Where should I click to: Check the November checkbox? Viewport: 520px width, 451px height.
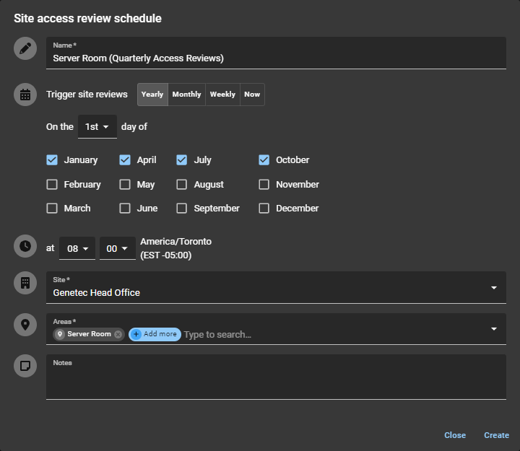pyautogui.click(x=264, y=185)
